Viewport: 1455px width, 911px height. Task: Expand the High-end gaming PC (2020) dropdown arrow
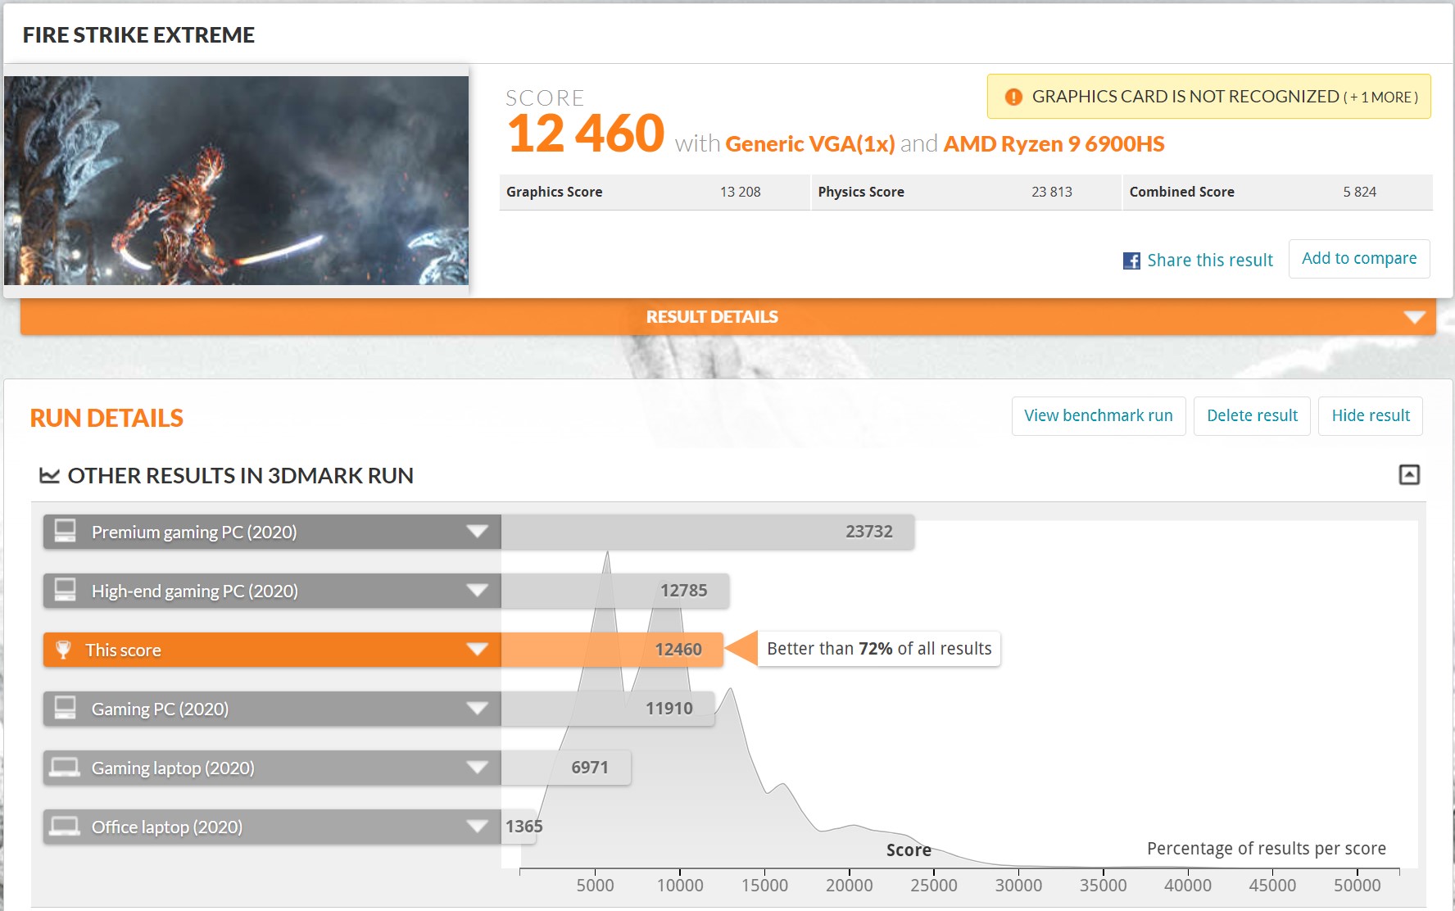coord(477,591)
